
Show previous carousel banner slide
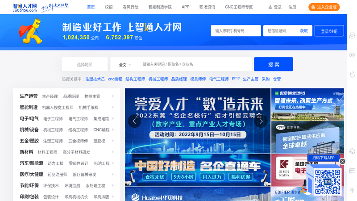[x=134, y=121]
